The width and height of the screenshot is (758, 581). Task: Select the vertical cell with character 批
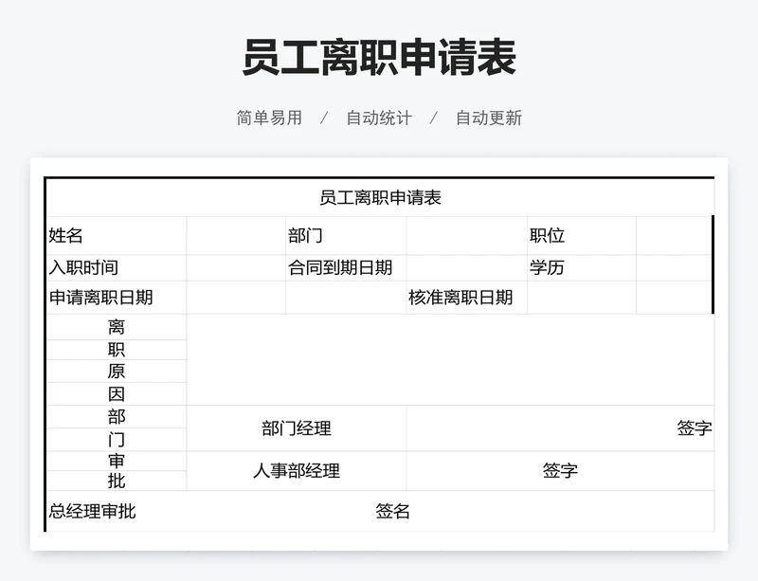point(117,481)
